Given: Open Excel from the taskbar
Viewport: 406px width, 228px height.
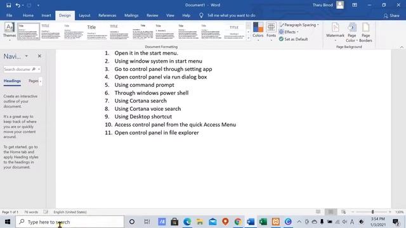Looking at the screenshot, I should click(x=263, y=222).
